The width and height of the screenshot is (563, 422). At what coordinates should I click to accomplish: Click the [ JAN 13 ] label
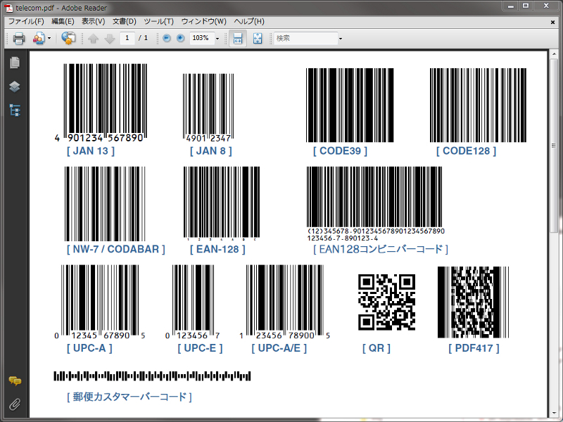pyautogui.click(x=91, y=151)
